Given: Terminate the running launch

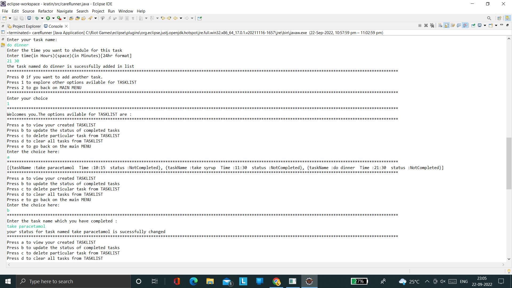Looking at the screenshot, I should coord(419,25).
